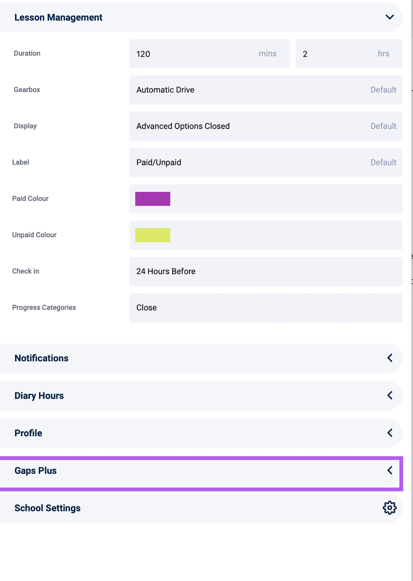Pick the yellow Unpaid Colour swatch
This screenshot has height=581, width=413.
coord(153,235)
